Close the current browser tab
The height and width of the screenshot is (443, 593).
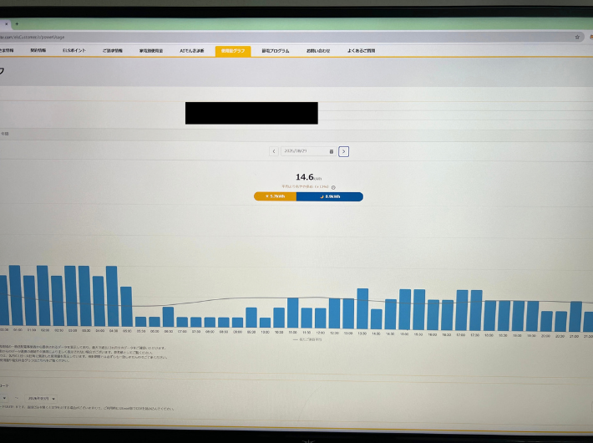coord(6,24)
